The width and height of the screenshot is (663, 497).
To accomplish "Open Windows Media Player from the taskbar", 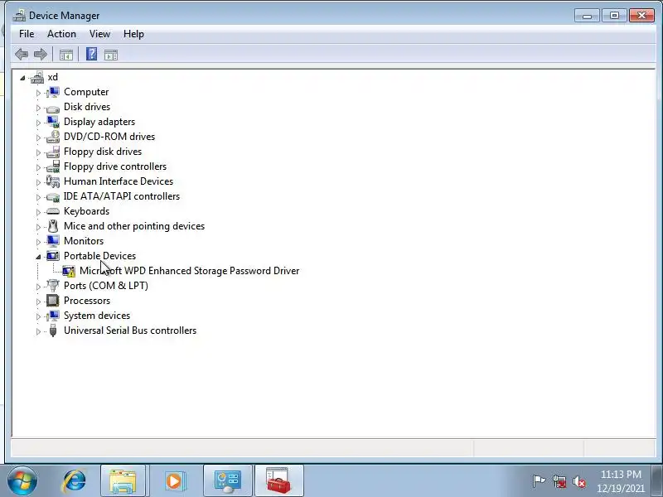I will (x=174, y=481).
